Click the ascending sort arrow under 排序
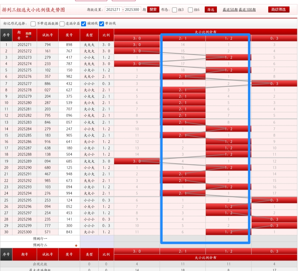The width and height of the screenshot is (298, 271). (x=27, y=36)
